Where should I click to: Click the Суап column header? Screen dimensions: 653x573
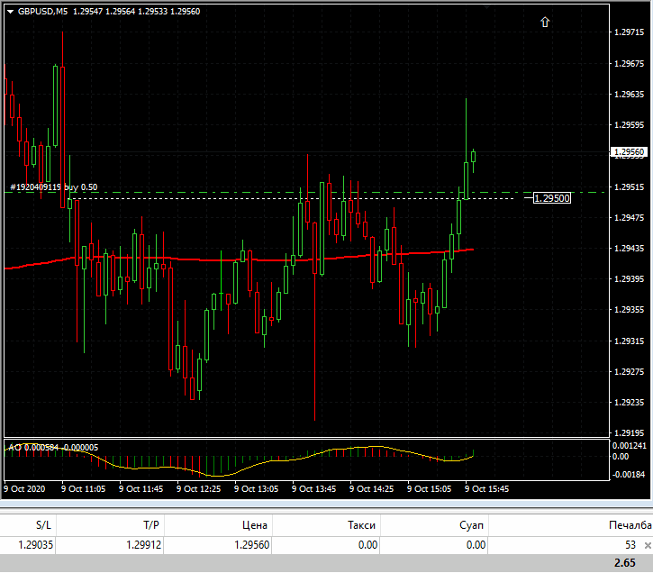click(x=471, y=525)
